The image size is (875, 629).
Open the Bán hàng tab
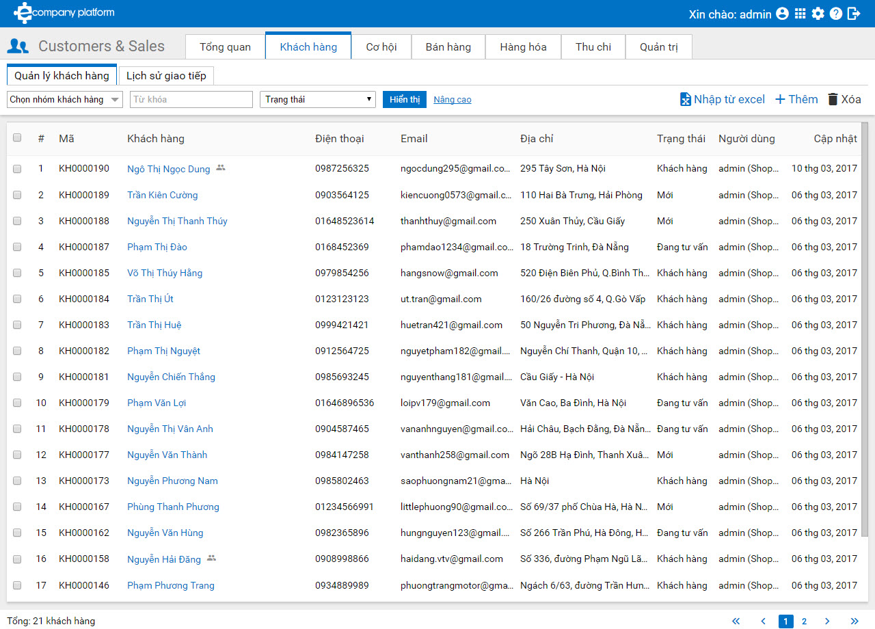tap(448, 46)
